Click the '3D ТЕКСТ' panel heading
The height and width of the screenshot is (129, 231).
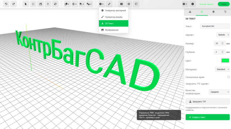pos(190,19)
